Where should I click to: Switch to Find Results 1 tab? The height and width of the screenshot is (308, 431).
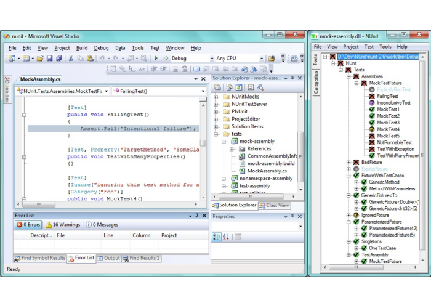point(141,258)
